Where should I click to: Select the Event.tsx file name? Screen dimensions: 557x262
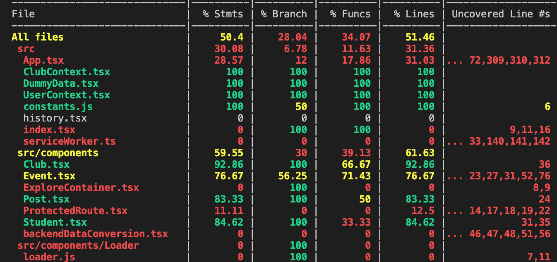point(49,176)
